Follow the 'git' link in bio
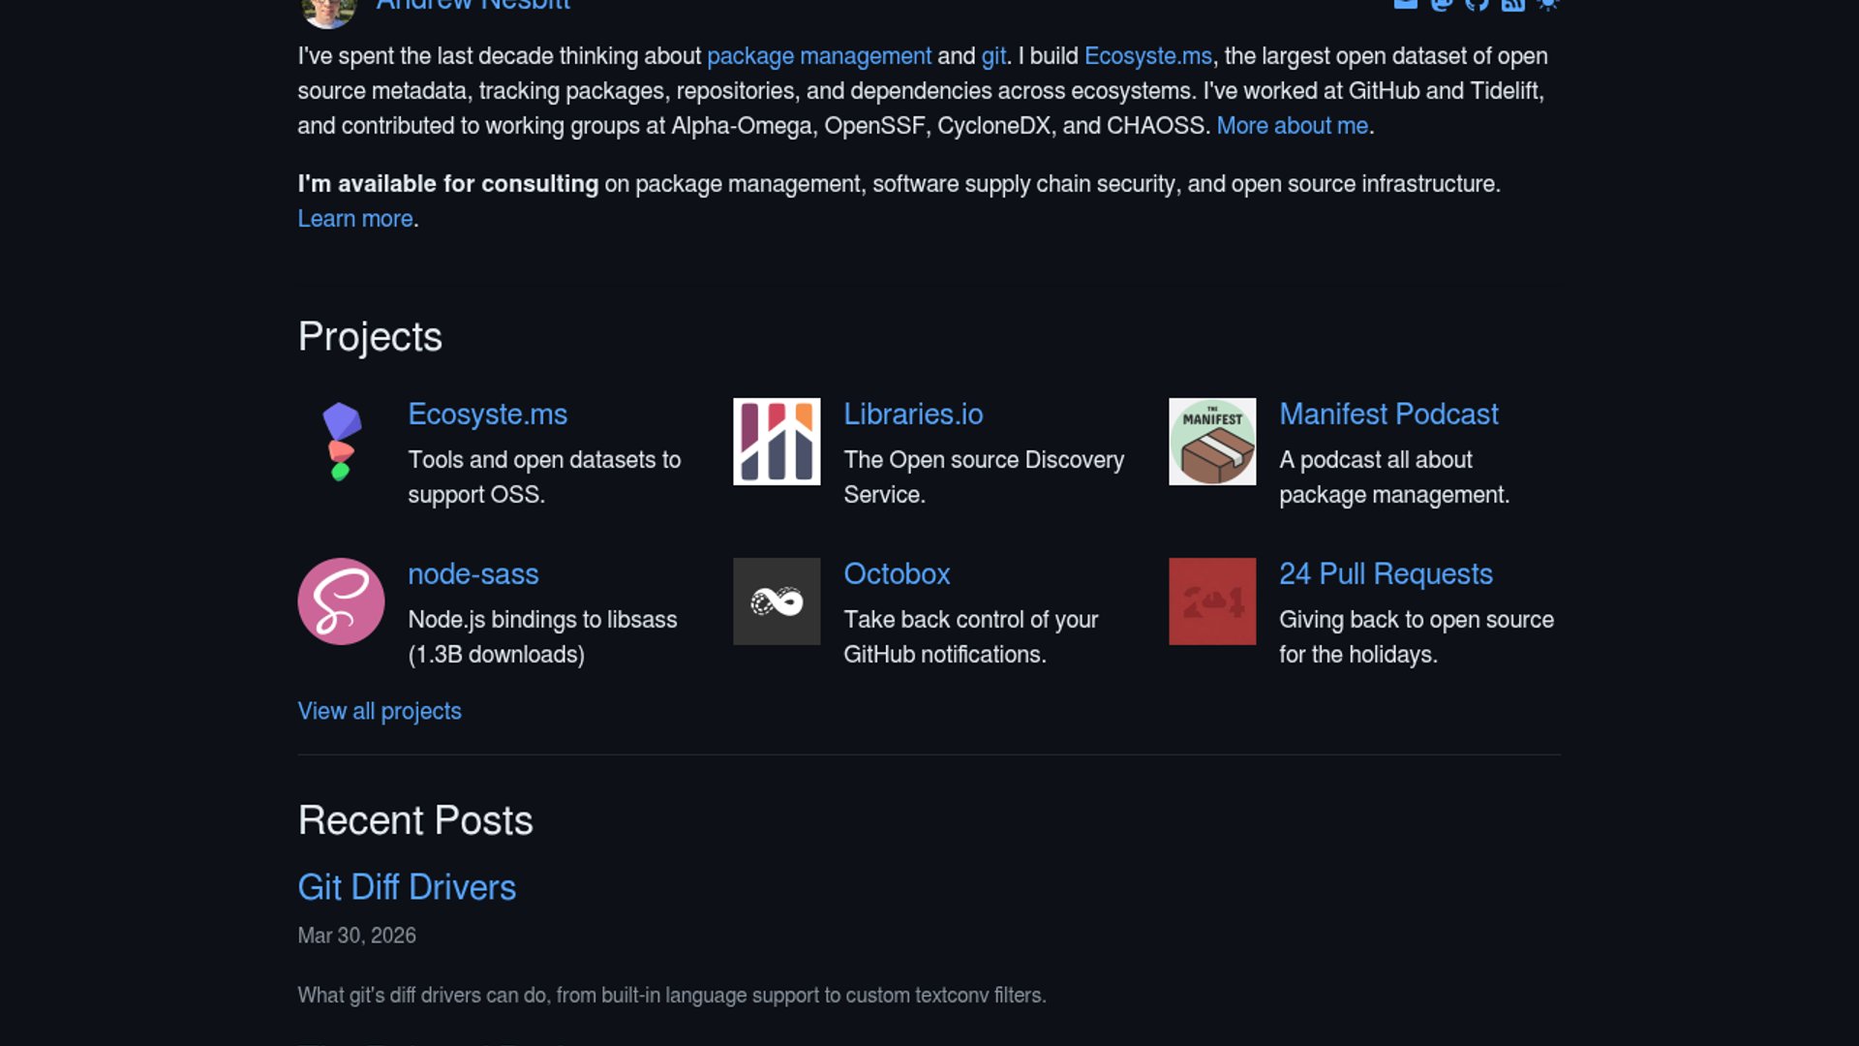Viewport: 1859px width, 1046px height. [992, 56]
